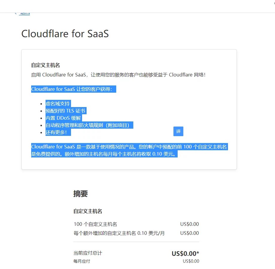Click row 每个额外增加的自定义主机名 0.10 美元/月

pyautogui.click(x=136, y=233)
